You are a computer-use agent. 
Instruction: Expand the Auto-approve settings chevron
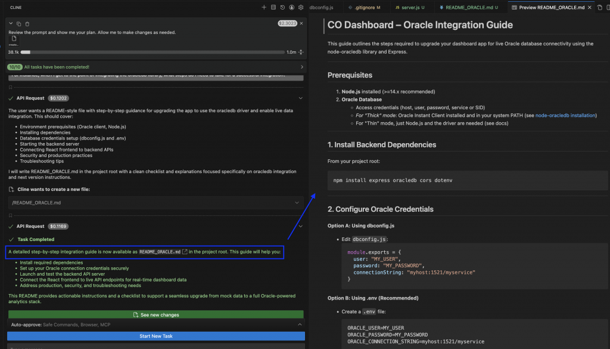pos(299,324)
